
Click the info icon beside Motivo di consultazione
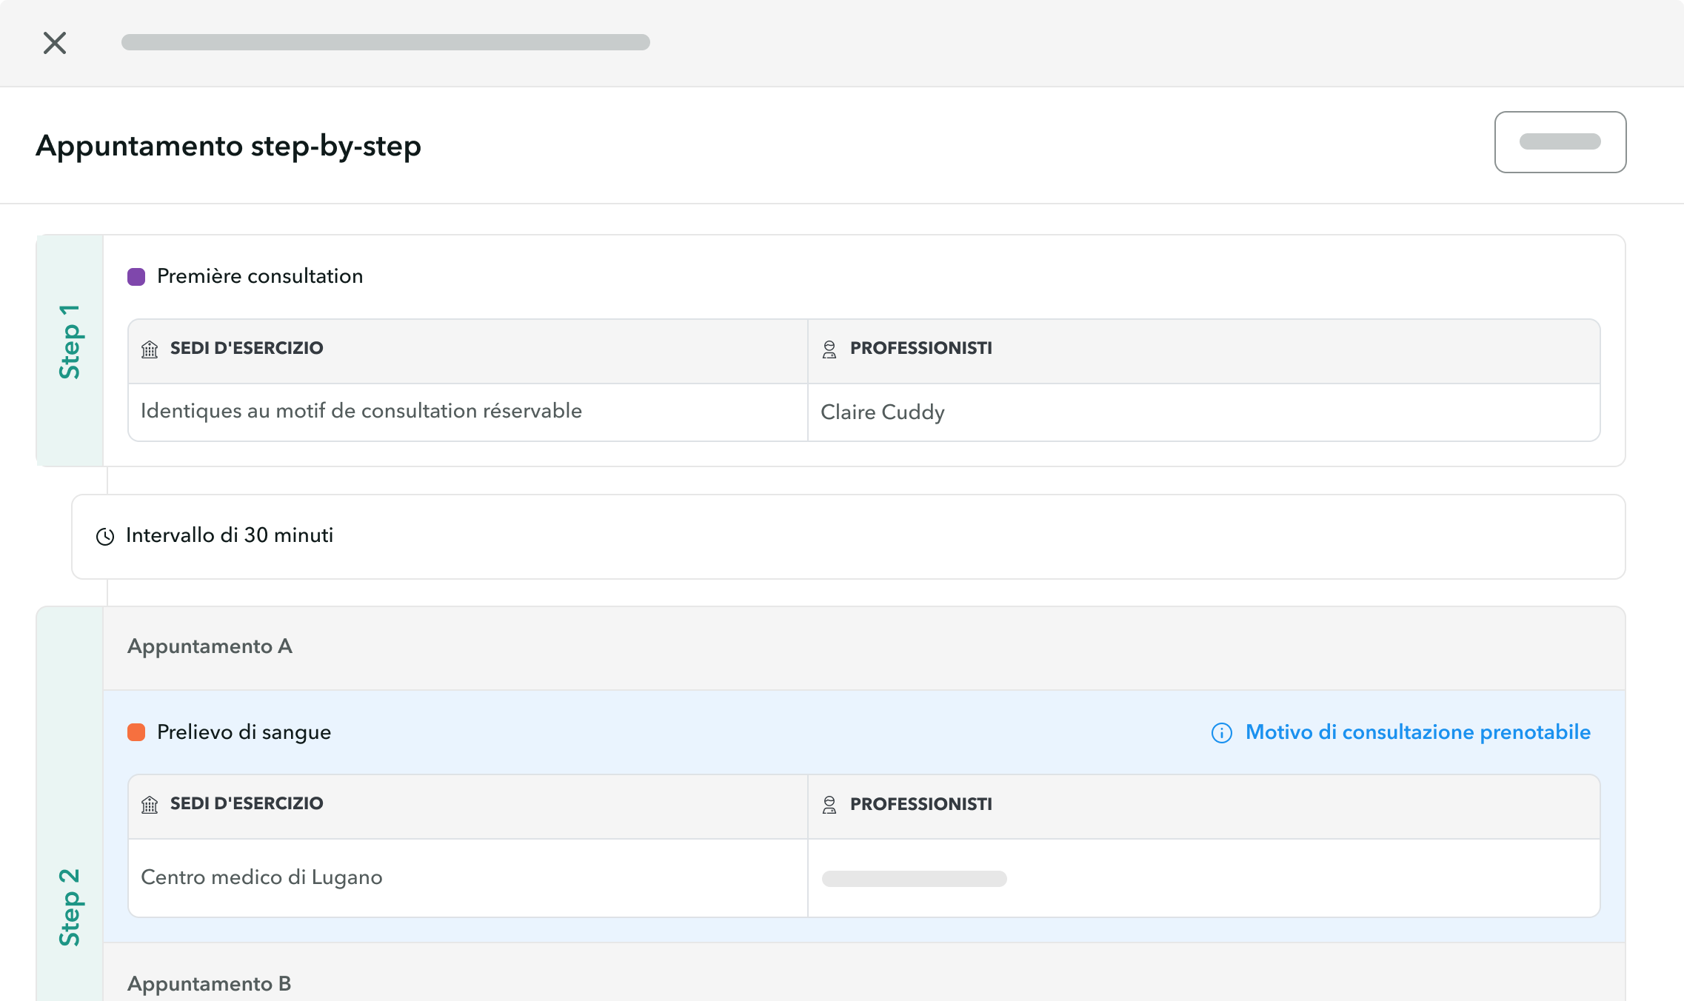coord(1221,733)
